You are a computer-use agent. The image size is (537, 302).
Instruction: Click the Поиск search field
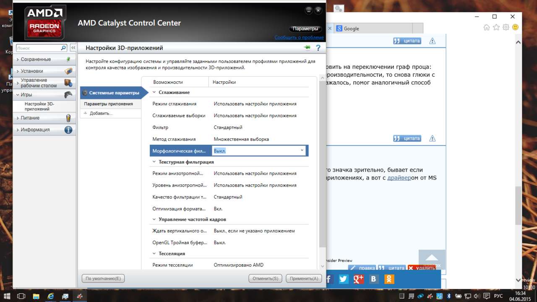38,48
